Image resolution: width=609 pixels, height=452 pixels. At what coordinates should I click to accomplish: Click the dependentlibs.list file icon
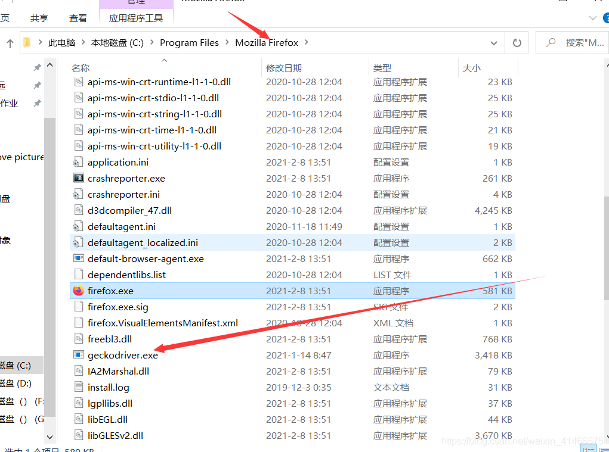pos(79,275)
